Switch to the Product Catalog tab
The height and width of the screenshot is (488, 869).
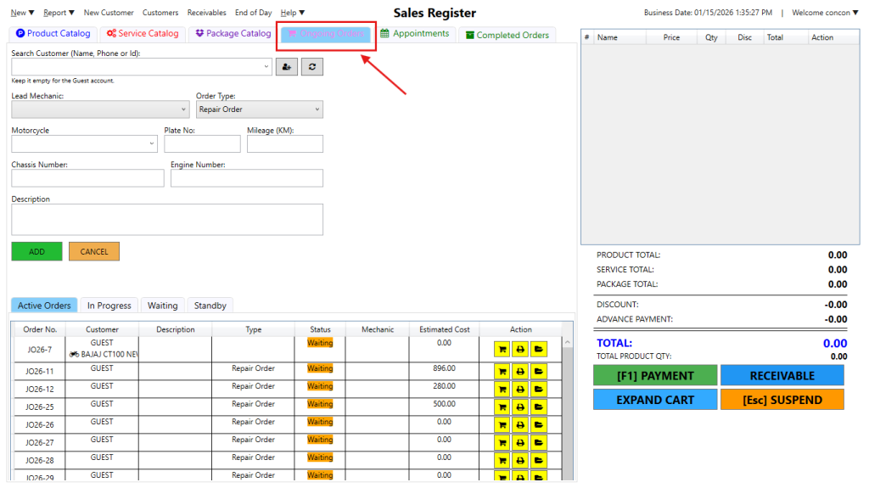[x=53, y=34]
